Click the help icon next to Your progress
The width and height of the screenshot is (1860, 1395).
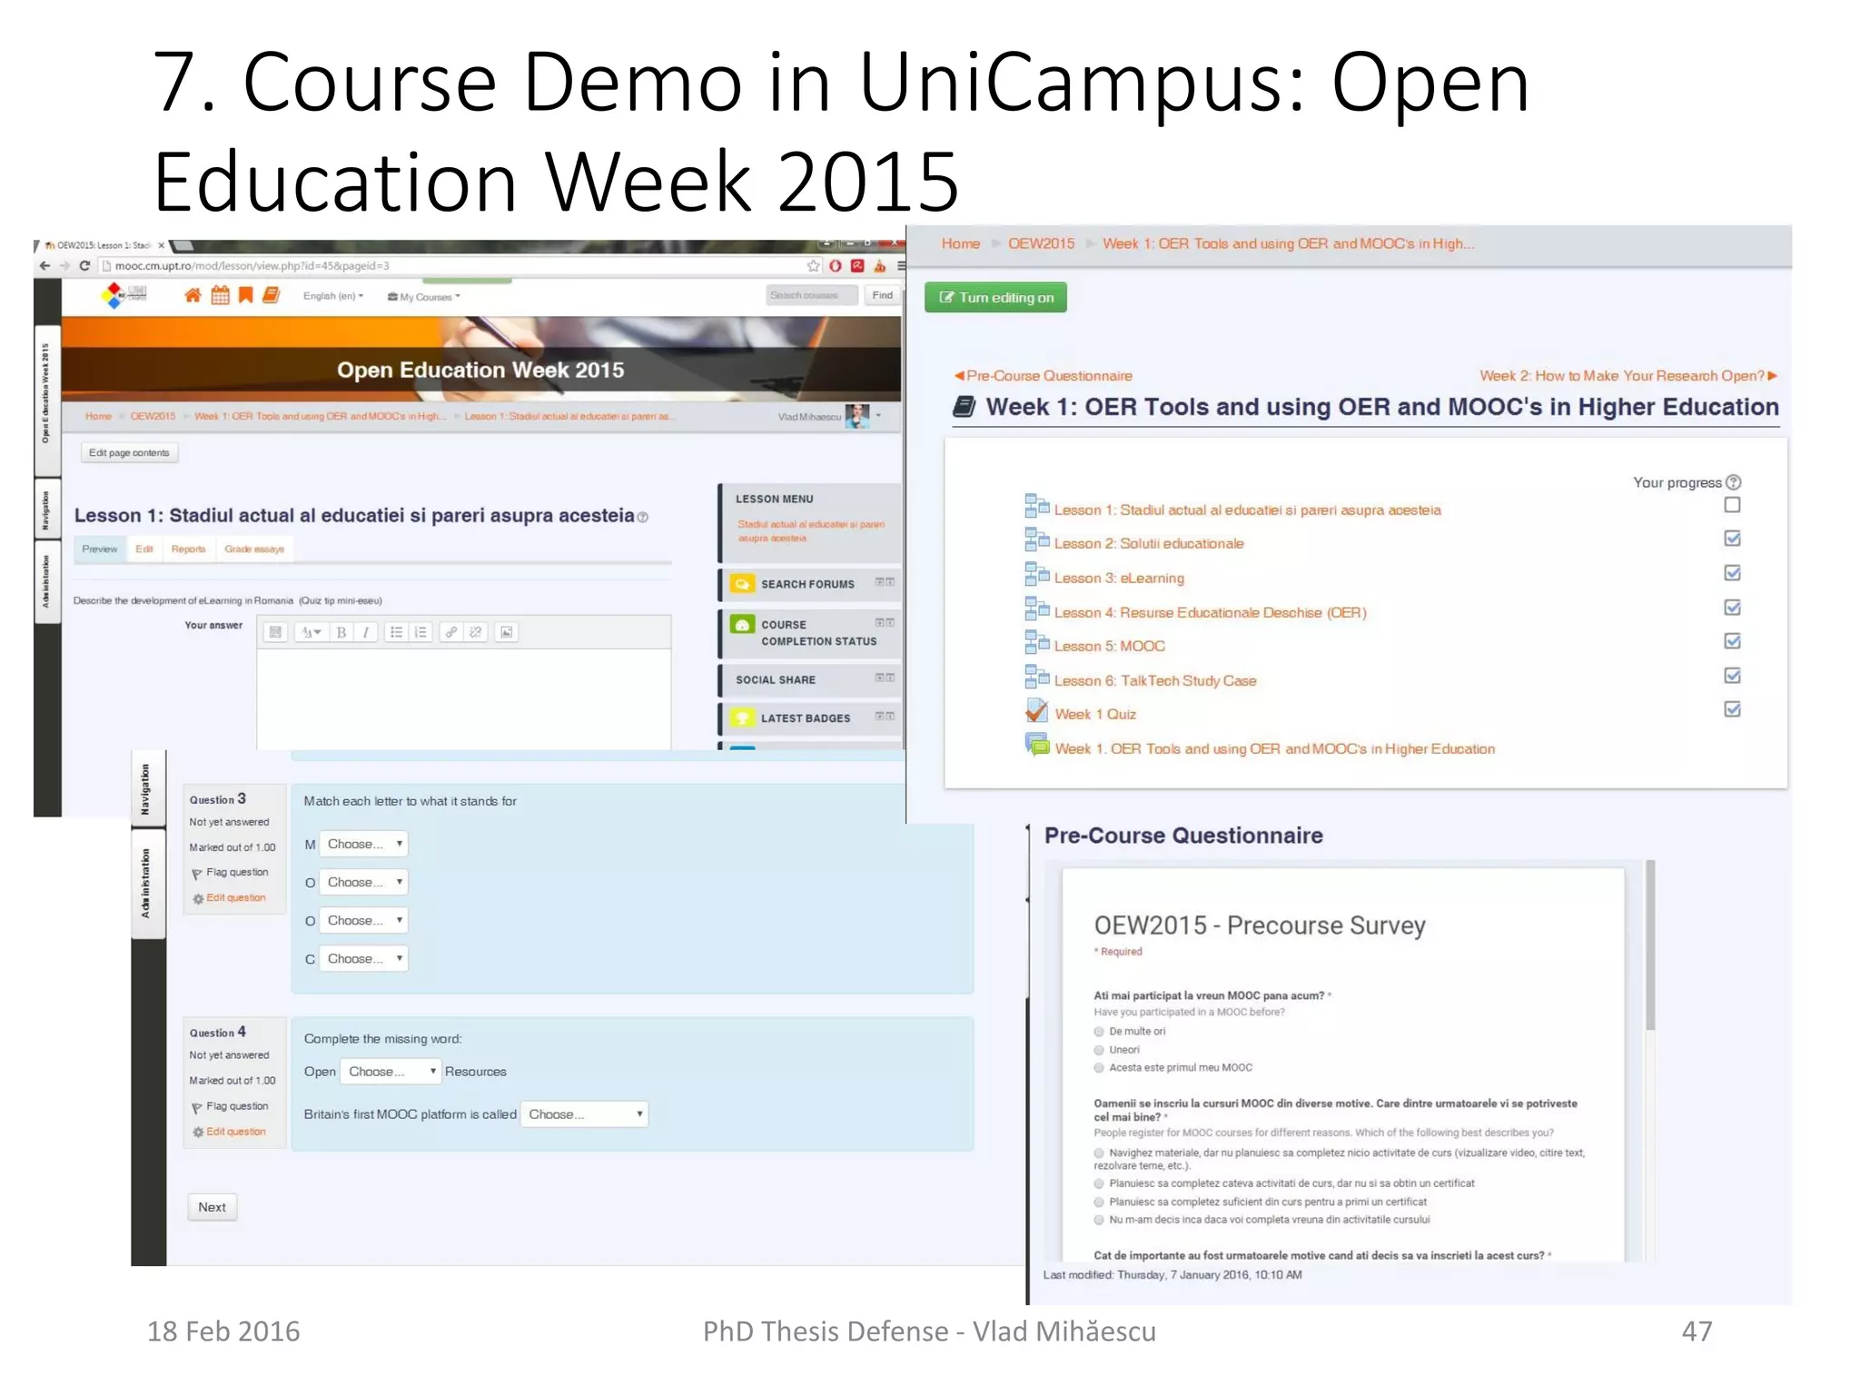pyautogui.click(x=1733, y=482)
